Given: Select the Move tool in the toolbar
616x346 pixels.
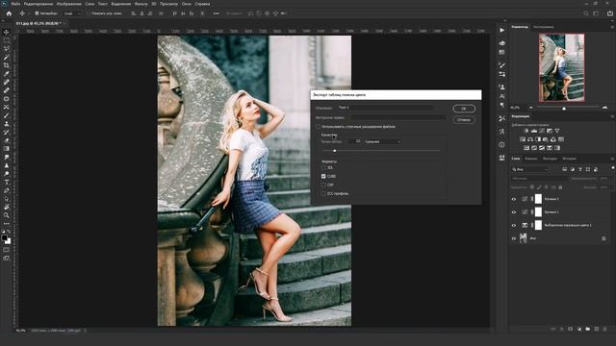Looking at the screenshot, I should pyautogui.click(x=7, y=32).
